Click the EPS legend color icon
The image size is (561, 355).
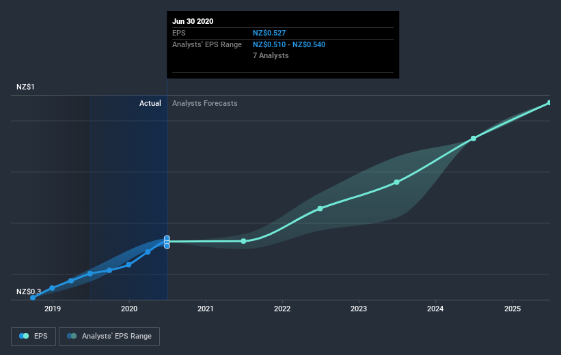pyautogui.click(x=24, y=336)
